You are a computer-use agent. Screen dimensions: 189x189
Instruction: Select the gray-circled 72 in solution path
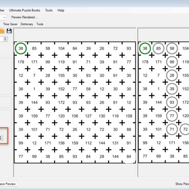pyautogui.click(x=185, y=129)
